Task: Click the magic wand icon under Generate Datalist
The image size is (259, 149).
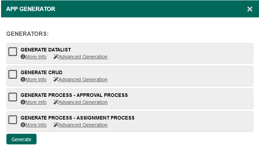Action: (x=56, y=57)
